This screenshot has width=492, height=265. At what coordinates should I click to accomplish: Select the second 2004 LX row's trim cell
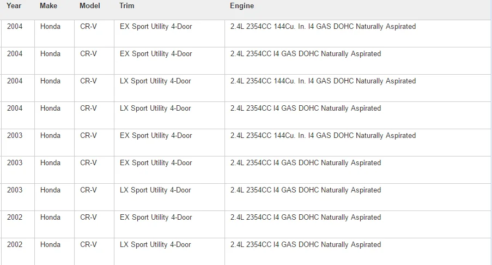click(x=169, y=115)
